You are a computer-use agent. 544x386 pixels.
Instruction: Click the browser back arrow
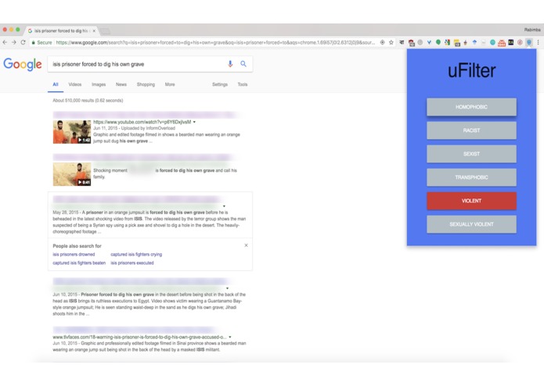click(x=5, y=42)
